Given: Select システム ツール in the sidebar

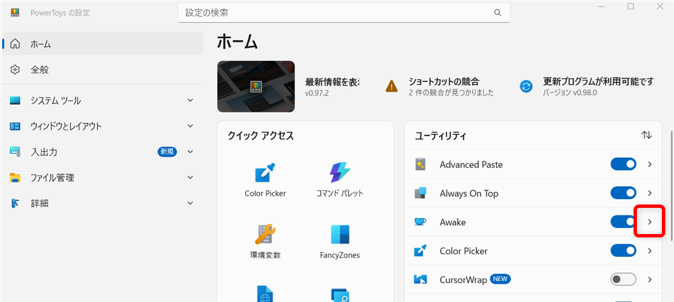Looking at the screenshot, I should [x=102, y=101].
